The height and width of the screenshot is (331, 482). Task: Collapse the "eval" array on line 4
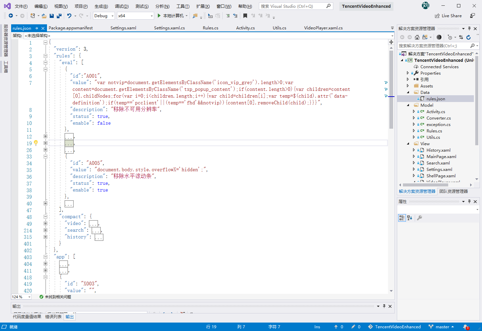pos(45,63)
